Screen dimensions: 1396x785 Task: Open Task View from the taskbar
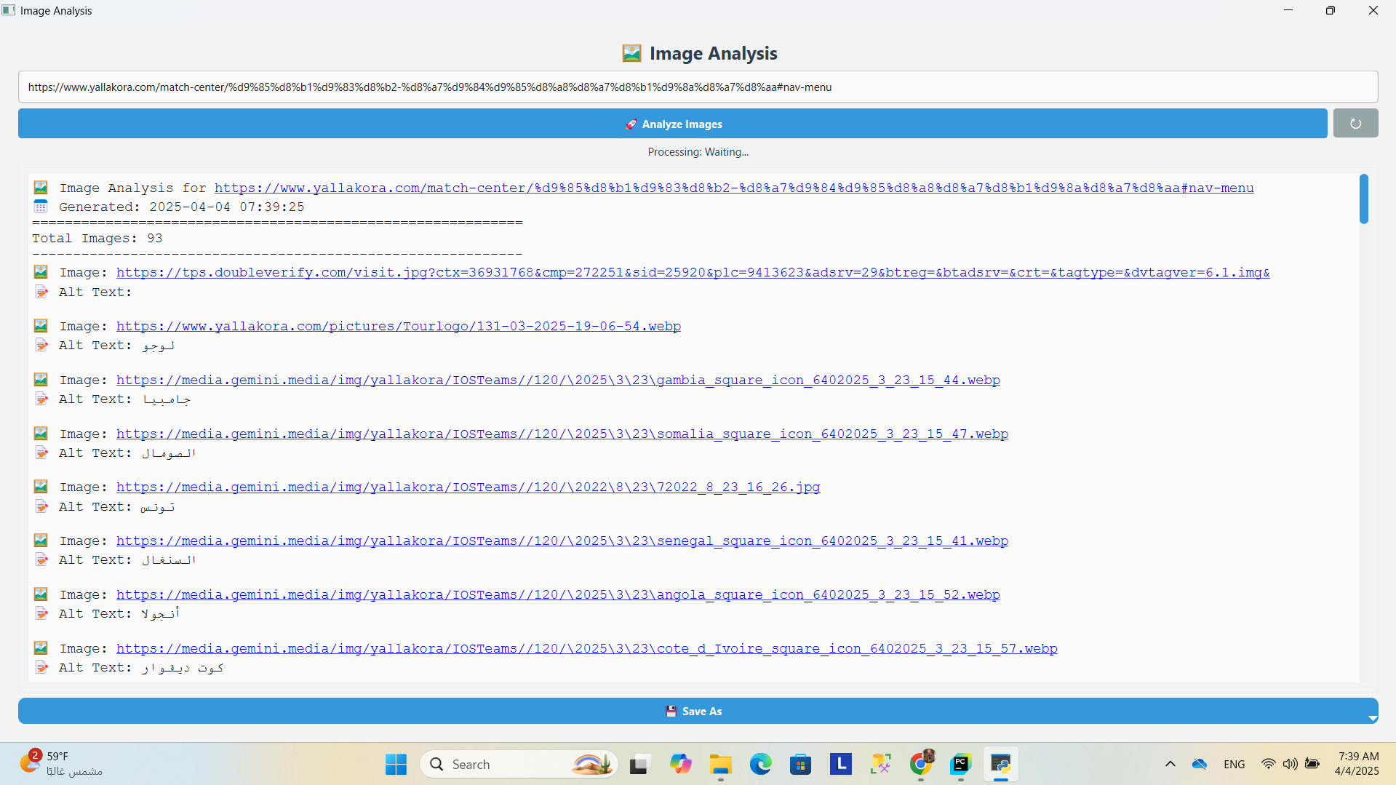pos(639,764)
